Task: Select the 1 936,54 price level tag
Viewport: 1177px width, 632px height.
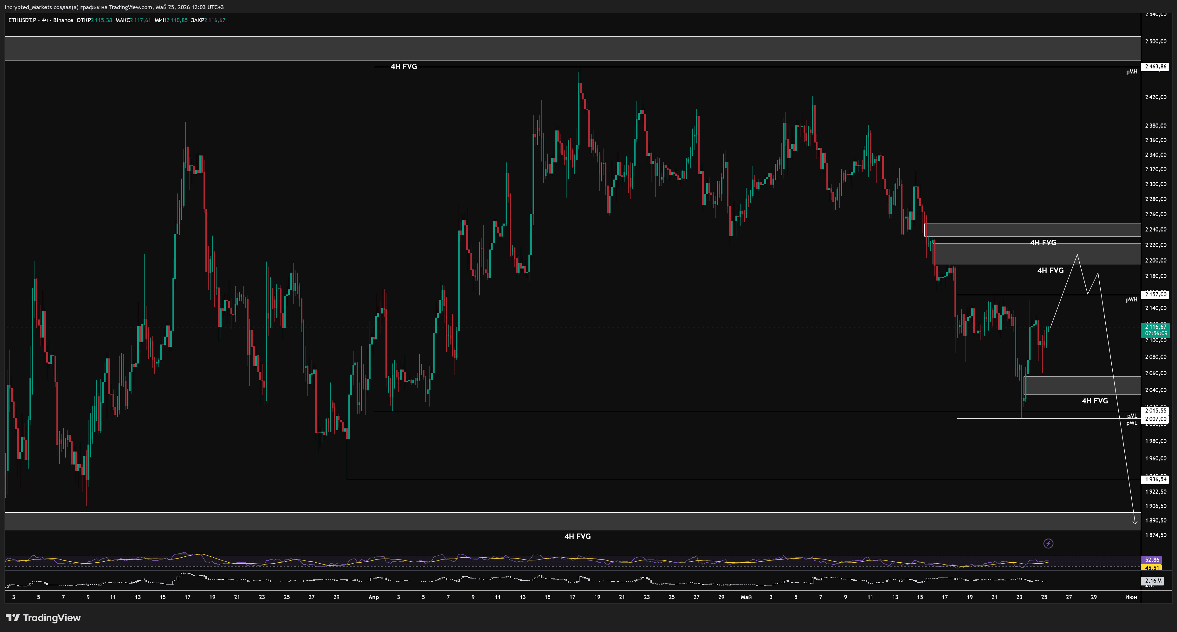Action: tap(1155, 480)
